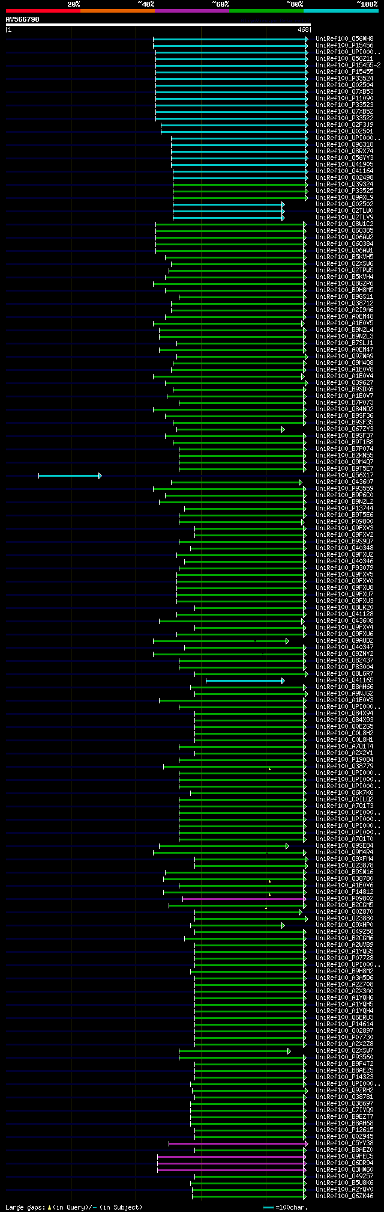Select the UniRef100_Q56Z11 label
The image size is (384, 1212).
coord(344,58)
